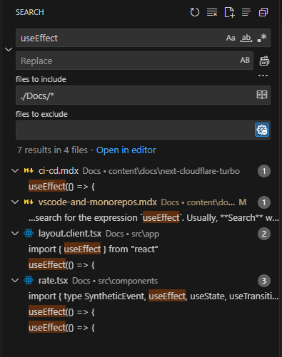Screen dimensions: 282x357
Task: Collapse layout.client.tsx results
Action: (x=15, y=234)
